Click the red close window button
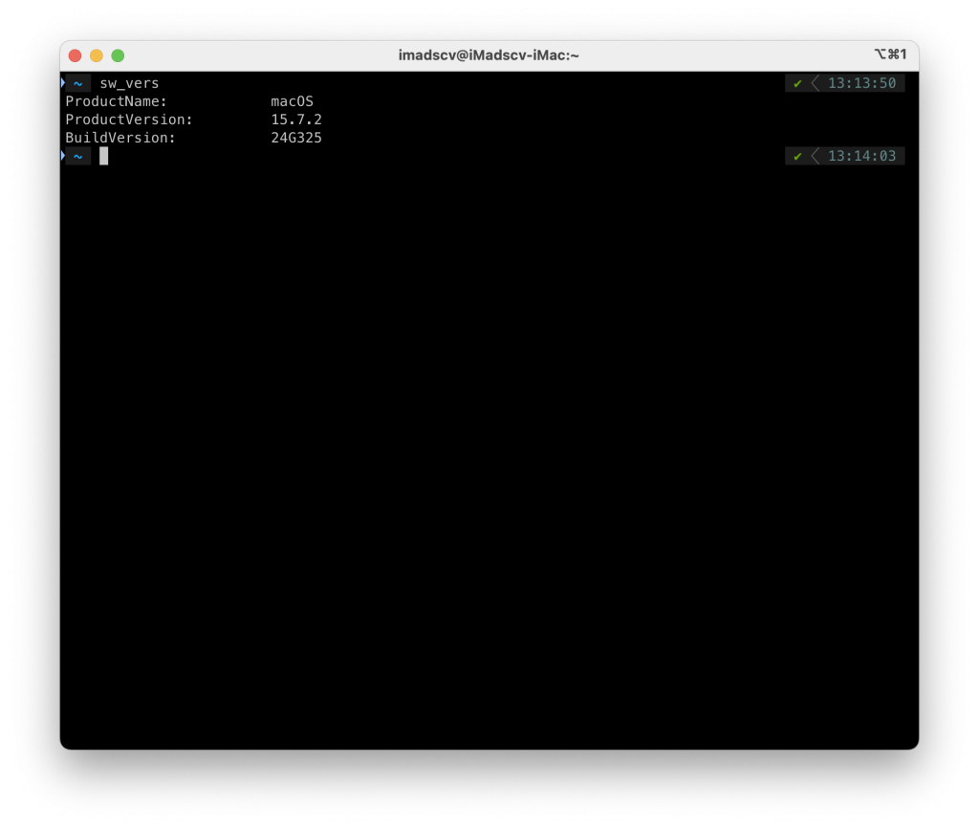 coord(75,55)
